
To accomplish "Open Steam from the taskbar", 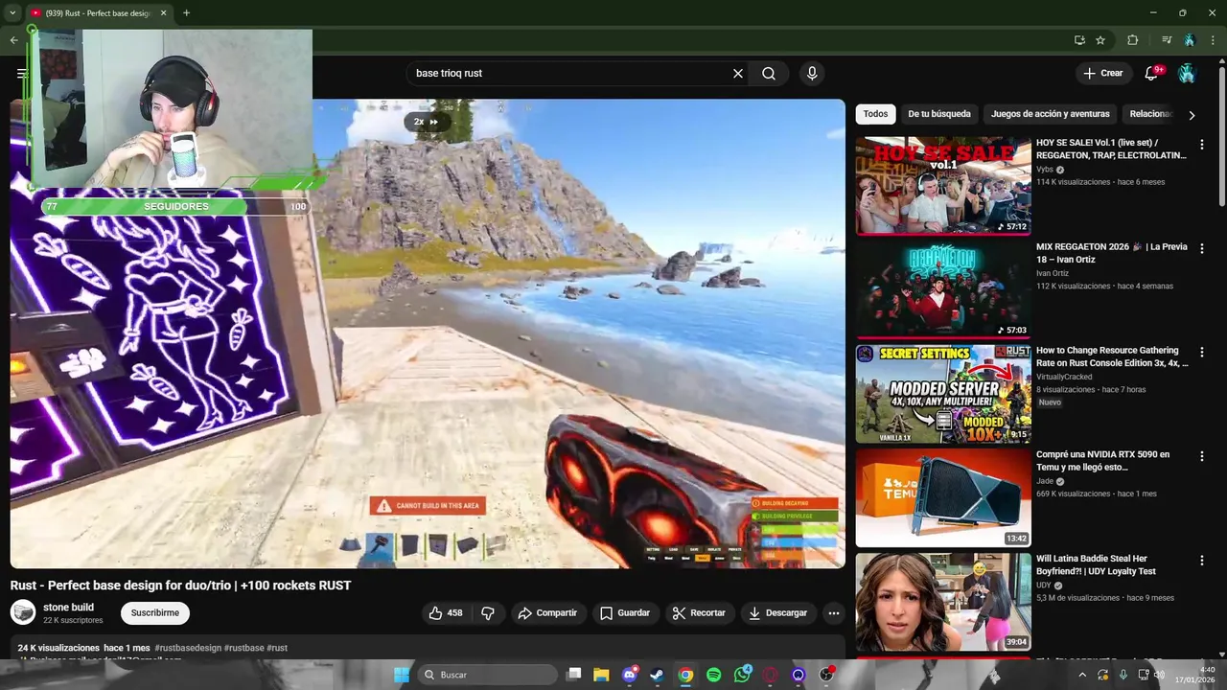I will 657,675.
